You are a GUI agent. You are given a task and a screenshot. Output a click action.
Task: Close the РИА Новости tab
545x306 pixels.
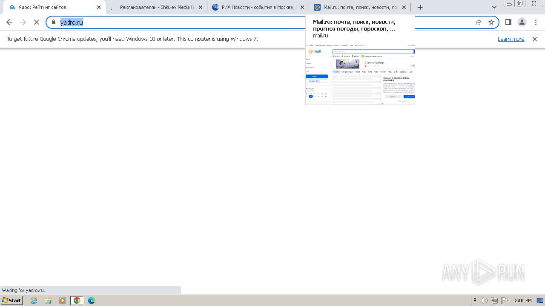tap(302, 7)
